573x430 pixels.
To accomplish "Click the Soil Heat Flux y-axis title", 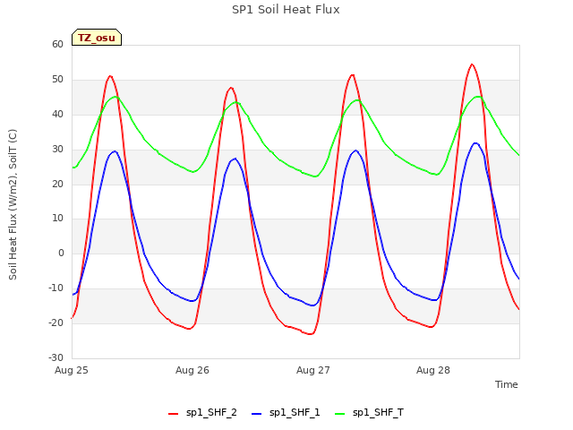I will tap(13, 204).
